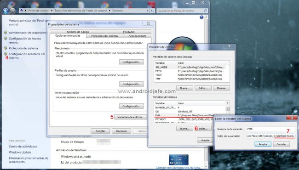Open Windows Update link

click(20, 152)
